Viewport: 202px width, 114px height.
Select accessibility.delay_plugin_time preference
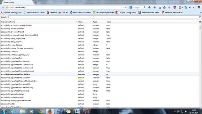[x=13, y=38]
